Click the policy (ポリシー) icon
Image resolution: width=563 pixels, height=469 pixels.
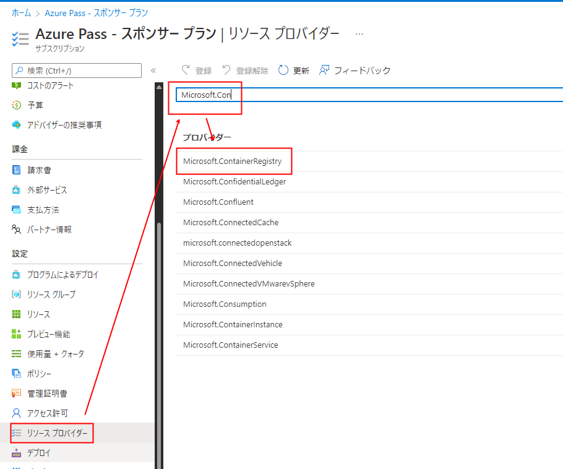(x=16, y=374)
